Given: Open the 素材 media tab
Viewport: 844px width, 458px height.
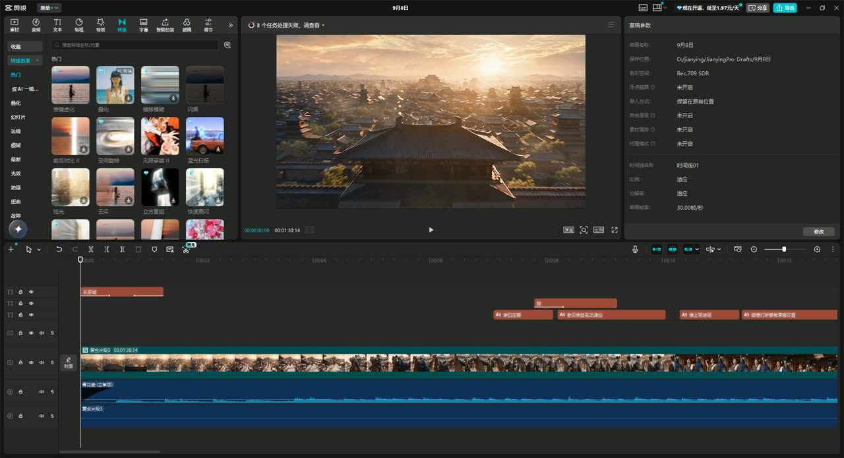Looking at the screenshot, I should 15,25.
